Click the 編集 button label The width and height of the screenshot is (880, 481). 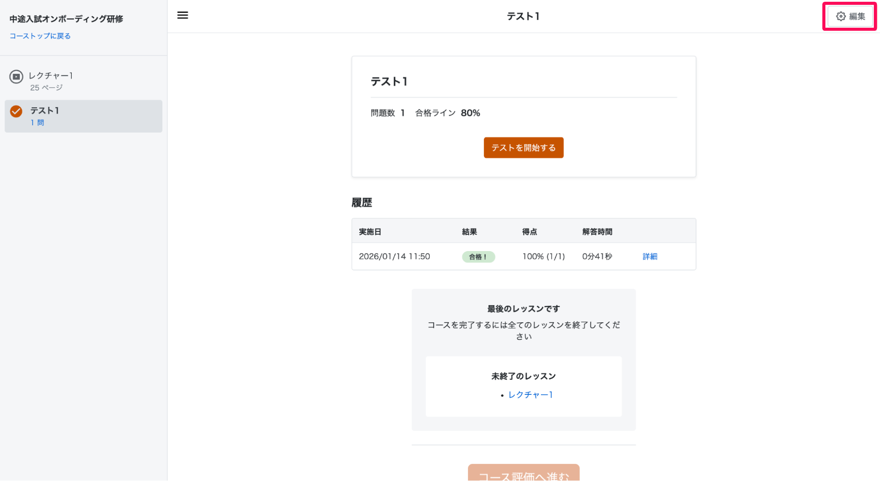pyautogui.click(x=857, y=16)
